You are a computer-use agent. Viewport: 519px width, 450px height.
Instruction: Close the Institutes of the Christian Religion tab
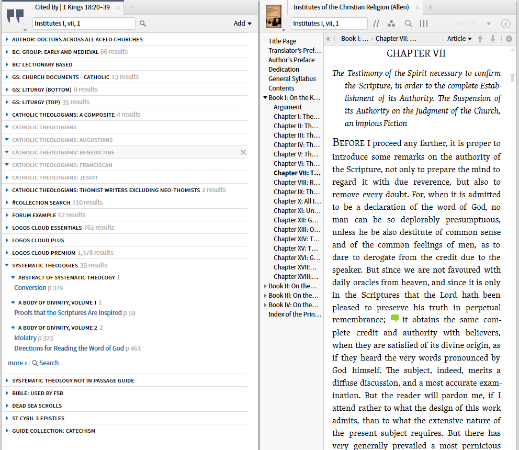click(x=417, y=7)
